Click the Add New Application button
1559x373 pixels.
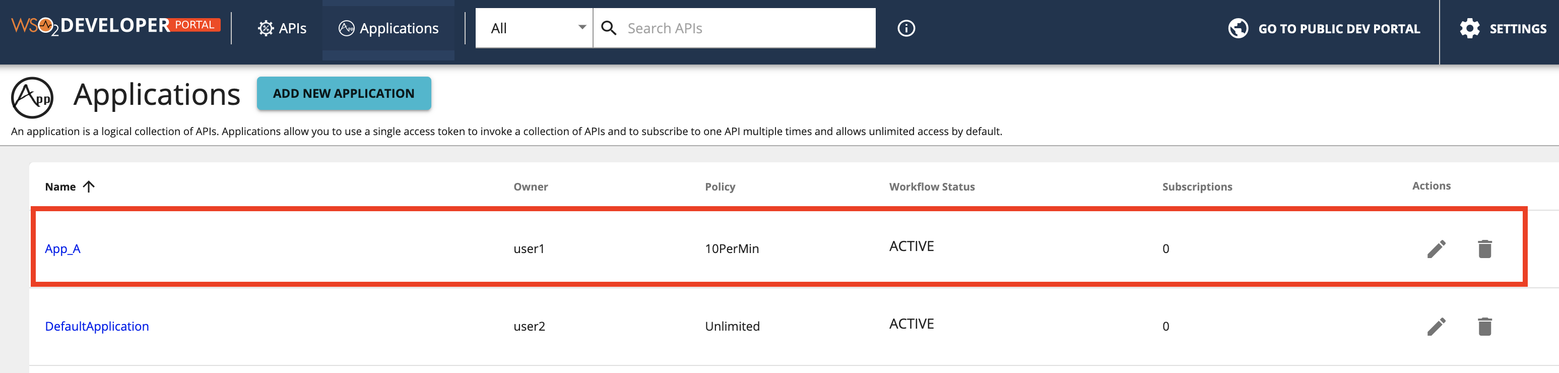click(x=344, y=93)
